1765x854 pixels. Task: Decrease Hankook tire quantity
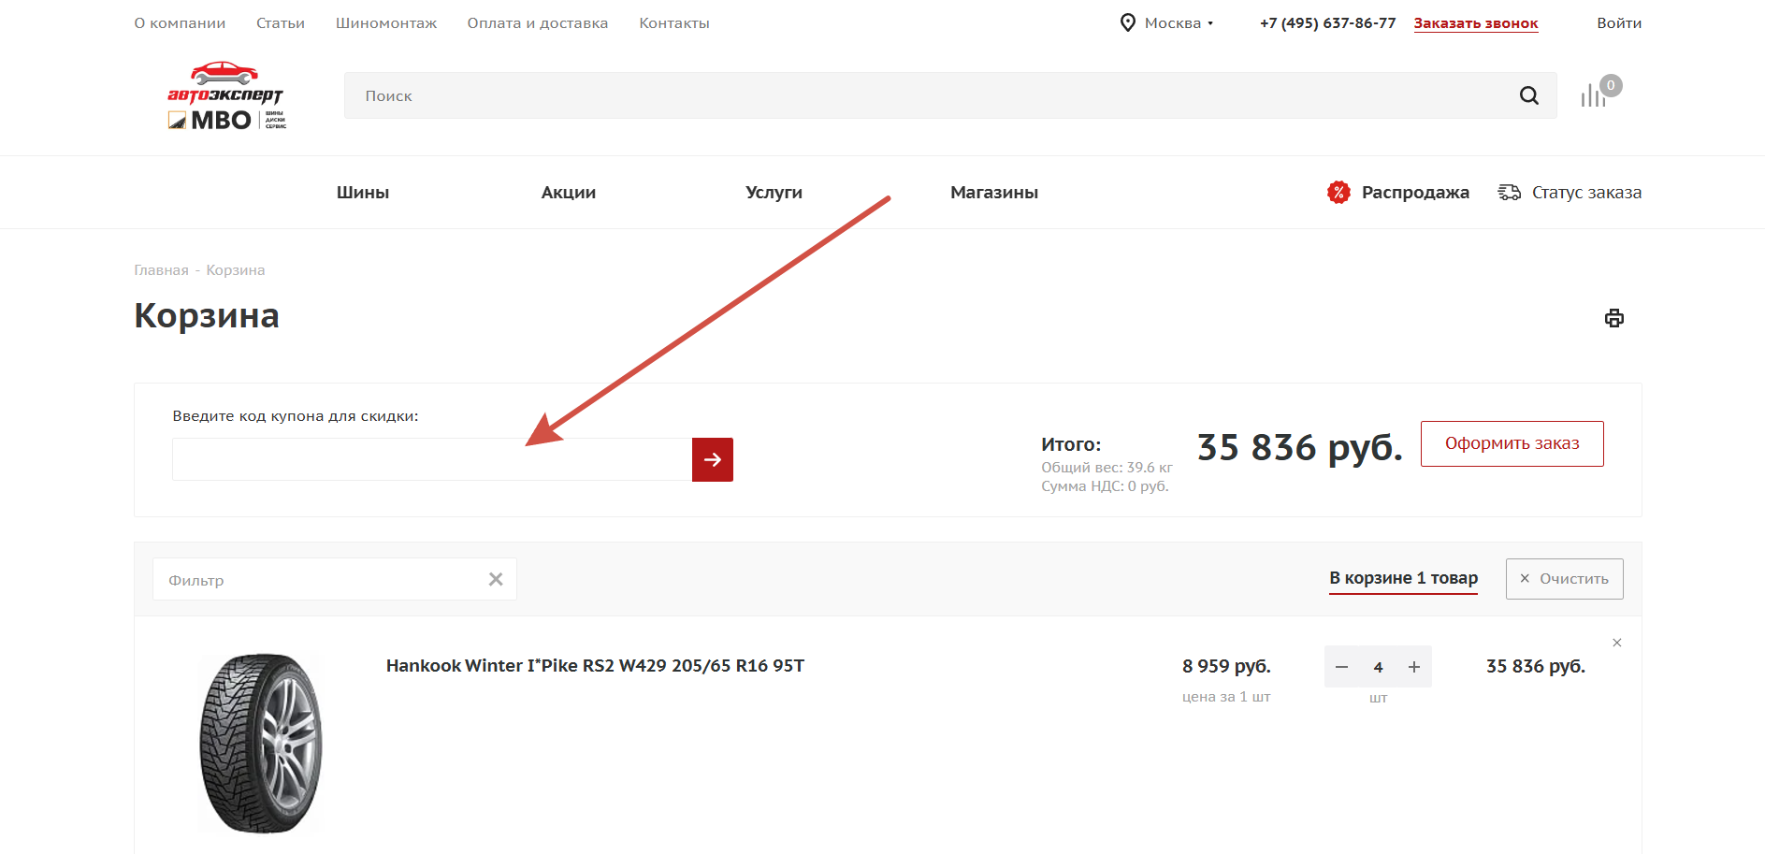coord(1341,667)
